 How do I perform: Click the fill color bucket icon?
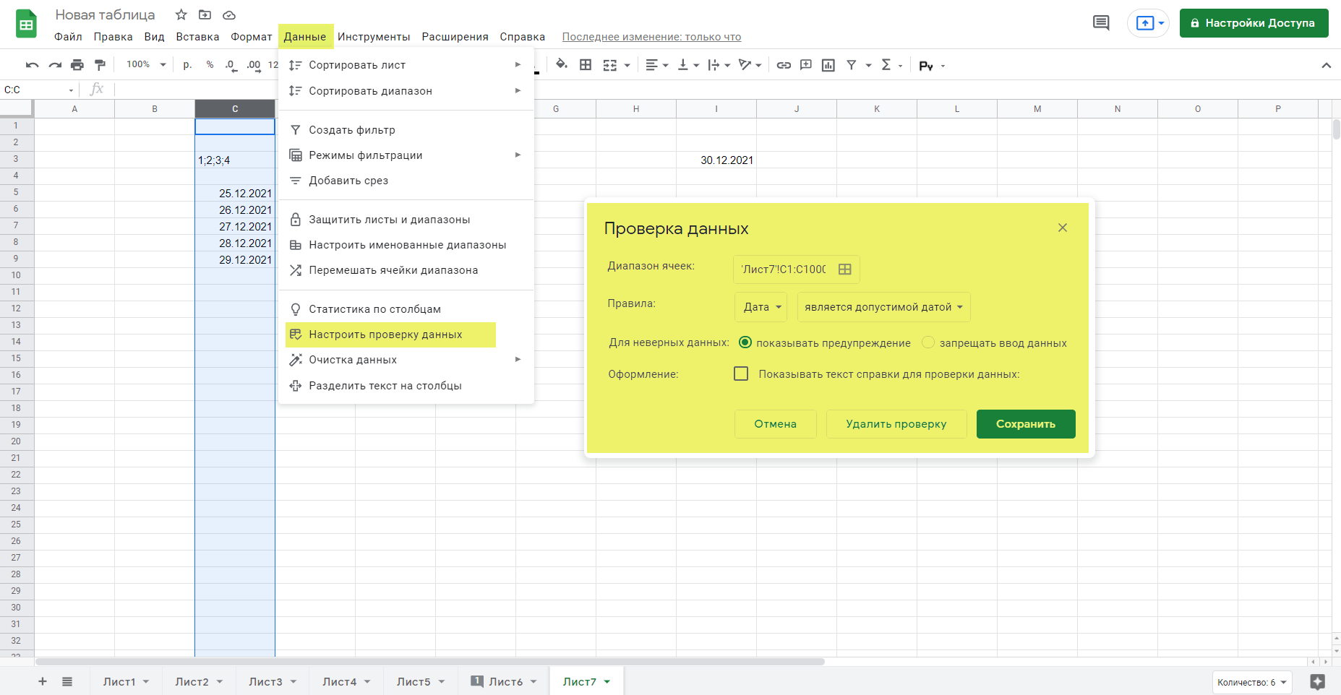(x=562, y=65)
